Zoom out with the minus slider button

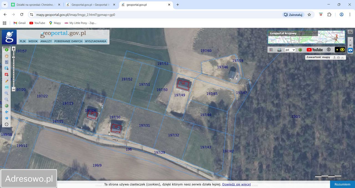point(14,89)
